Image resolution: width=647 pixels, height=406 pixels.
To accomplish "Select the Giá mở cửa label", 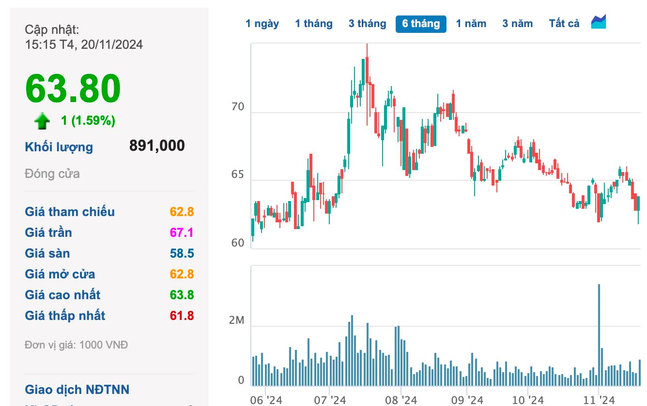I will (60, 274).
